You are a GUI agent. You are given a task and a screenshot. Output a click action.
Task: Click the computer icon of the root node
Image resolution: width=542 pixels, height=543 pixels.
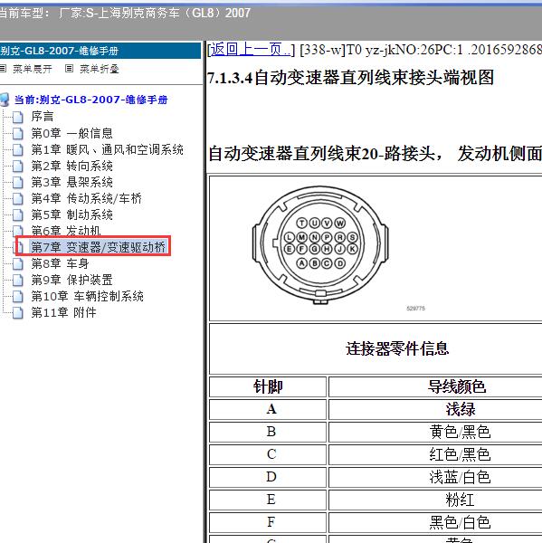(5, 100)
